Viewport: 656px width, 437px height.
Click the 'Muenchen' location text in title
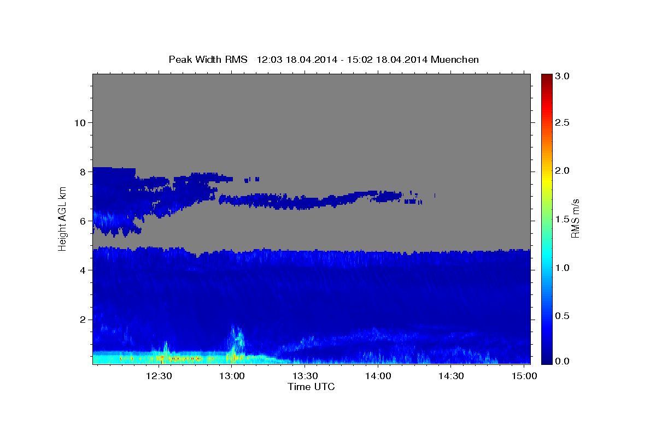(455, 59)
